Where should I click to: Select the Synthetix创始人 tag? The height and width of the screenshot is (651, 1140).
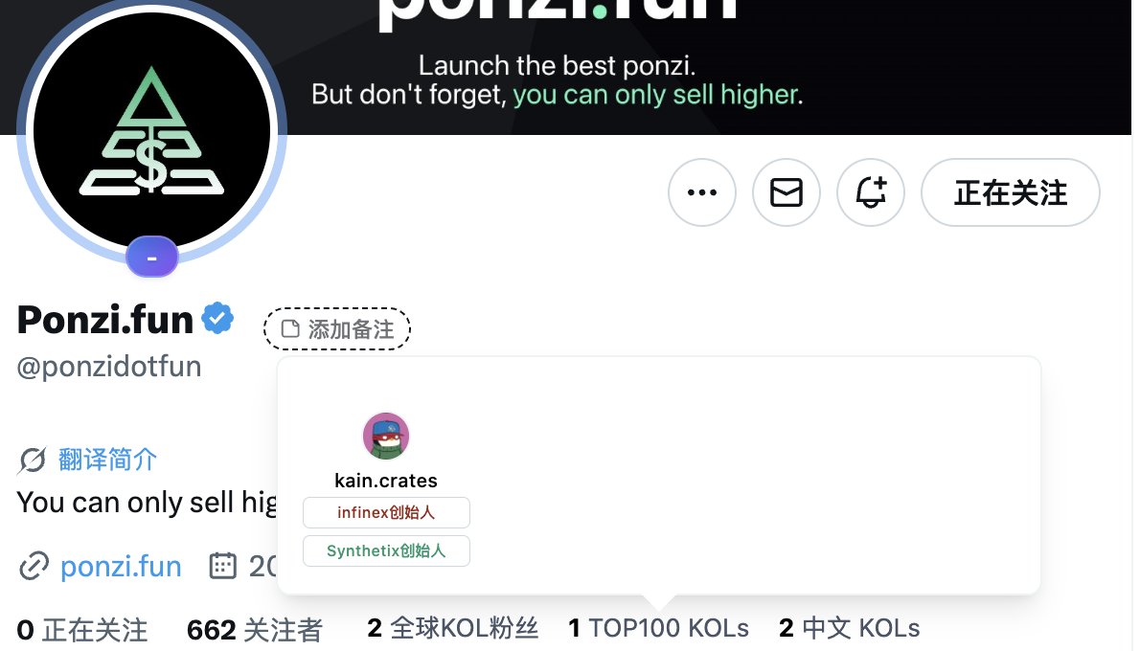pos(386,550)
